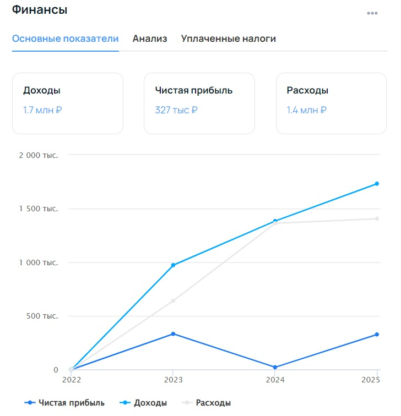Click the Чистая прибыль point for 2024
This screenshot has height=416, width=401.
click(x=275, y=367)
